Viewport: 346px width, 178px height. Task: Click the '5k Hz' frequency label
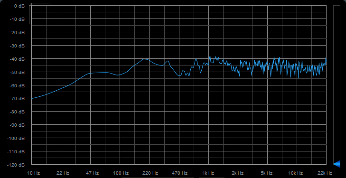click(267, 173)
